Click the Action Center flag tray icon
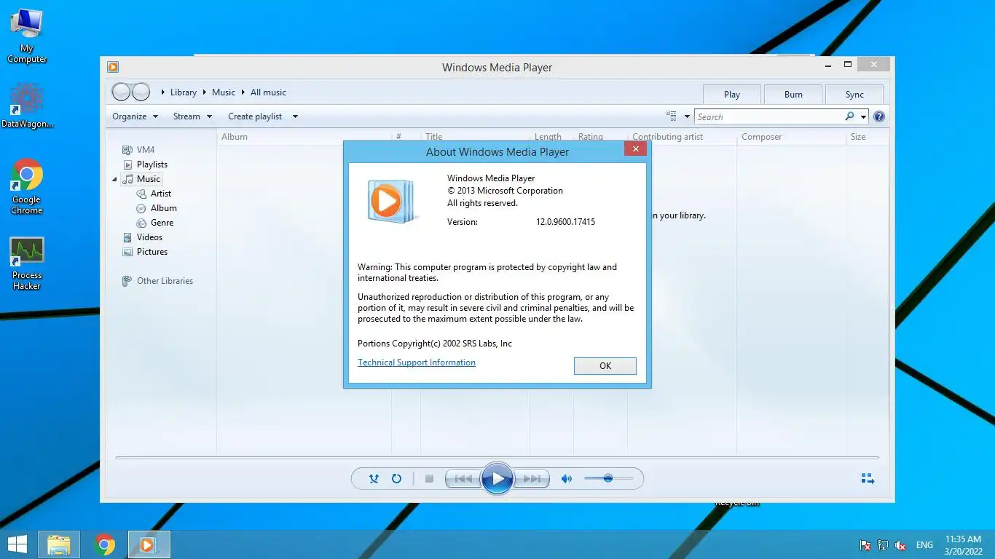This screenshot has height=559, width=995. tap(865, 544)
